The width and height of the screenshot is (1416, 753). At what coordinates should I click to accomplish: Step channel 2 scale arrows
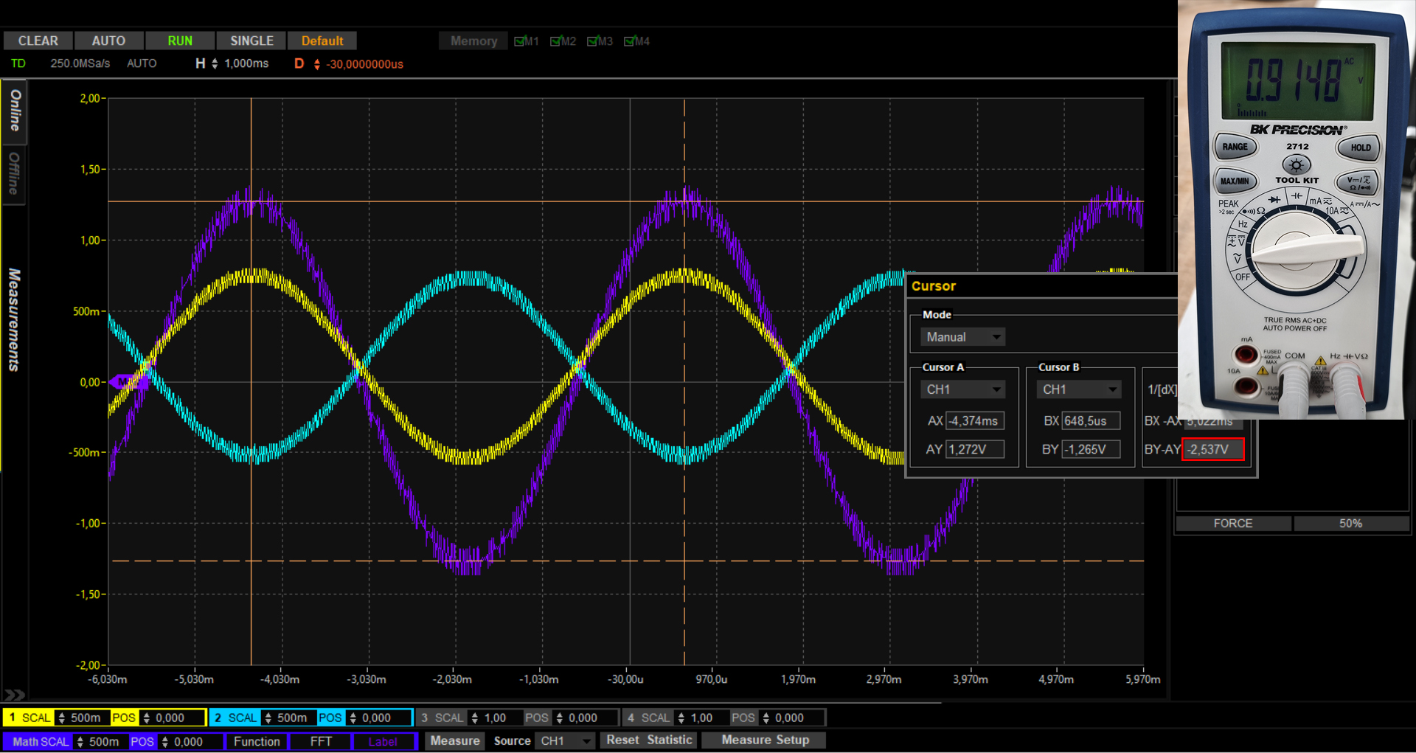268,718
